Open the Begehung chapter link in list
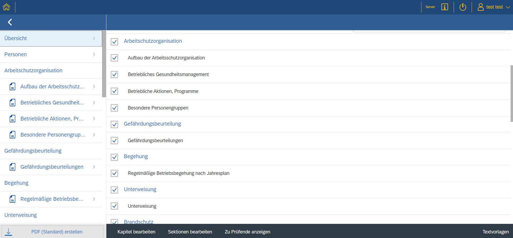513x238 pixels. point(136,156)
